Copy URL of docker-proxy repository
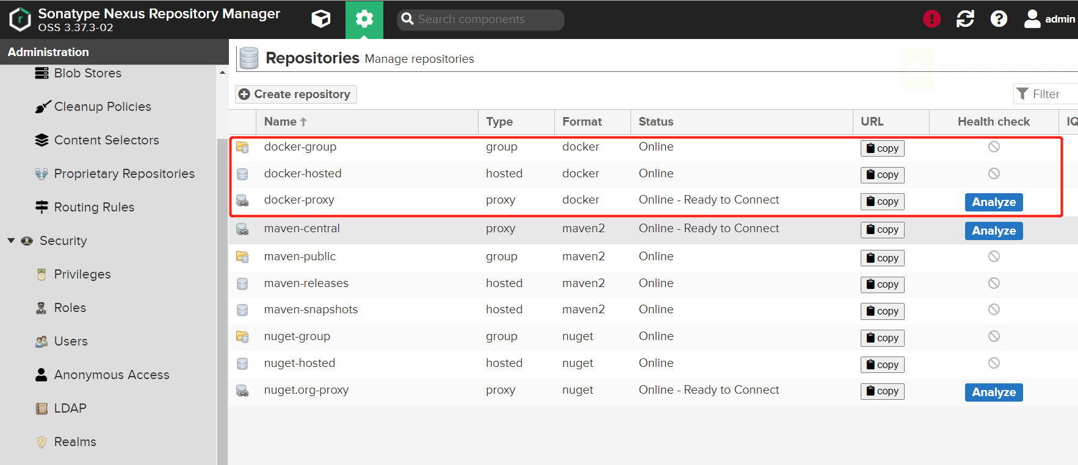 point(883,202)
